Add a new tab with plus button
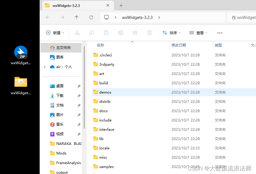This screenshot has width=256, height=174. tap(121, 5)
